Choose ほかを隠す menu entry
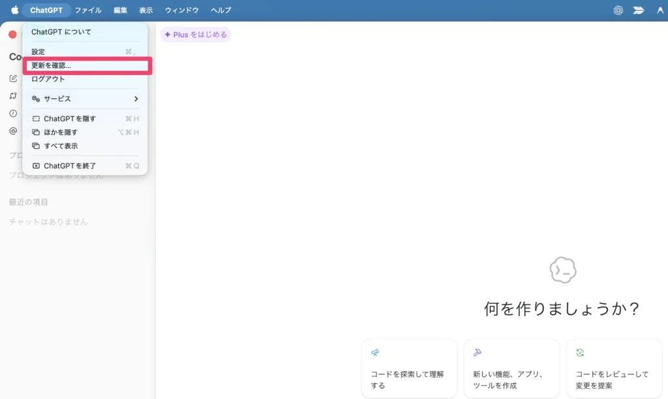 point(85,132)
